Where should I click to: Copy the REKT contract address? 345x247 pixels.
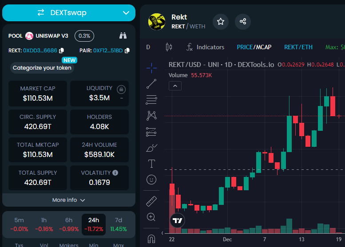click(x=61, y=51)
